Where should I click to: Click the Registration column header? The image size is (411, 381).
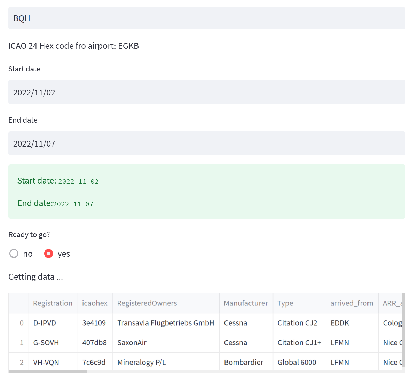click(53, 303)
